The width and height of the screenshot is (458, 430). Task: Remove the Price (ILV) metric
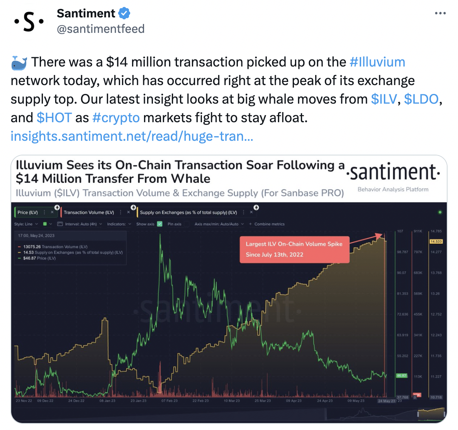click(52, 212)
